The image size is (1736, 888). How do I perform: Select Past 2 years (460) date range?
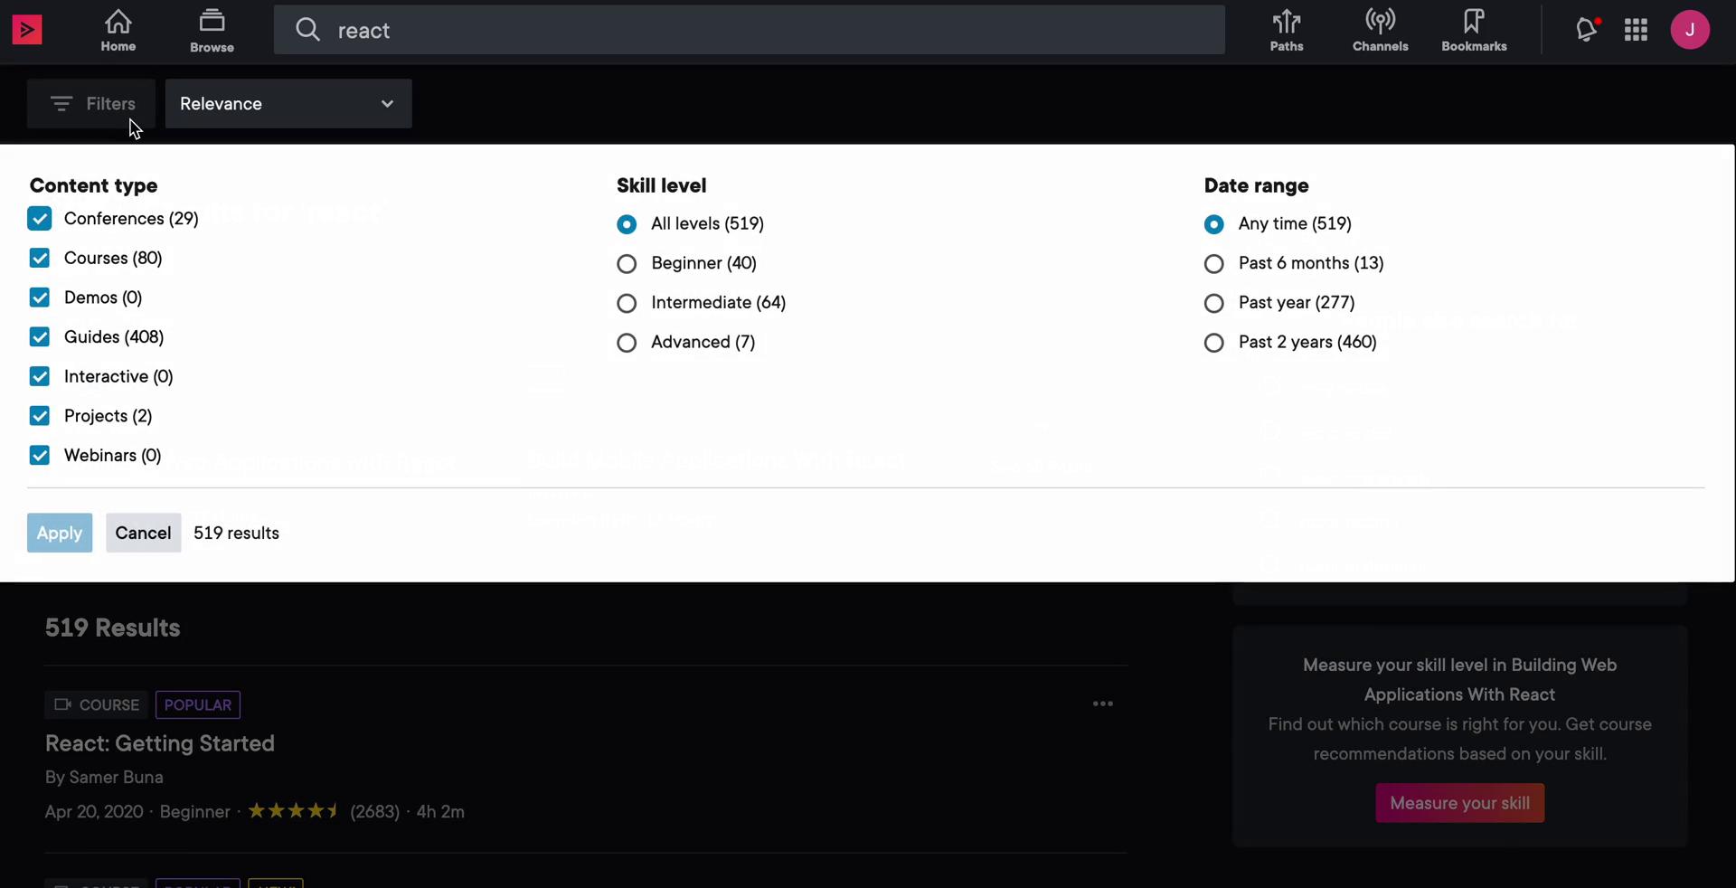pos(1214,343)
